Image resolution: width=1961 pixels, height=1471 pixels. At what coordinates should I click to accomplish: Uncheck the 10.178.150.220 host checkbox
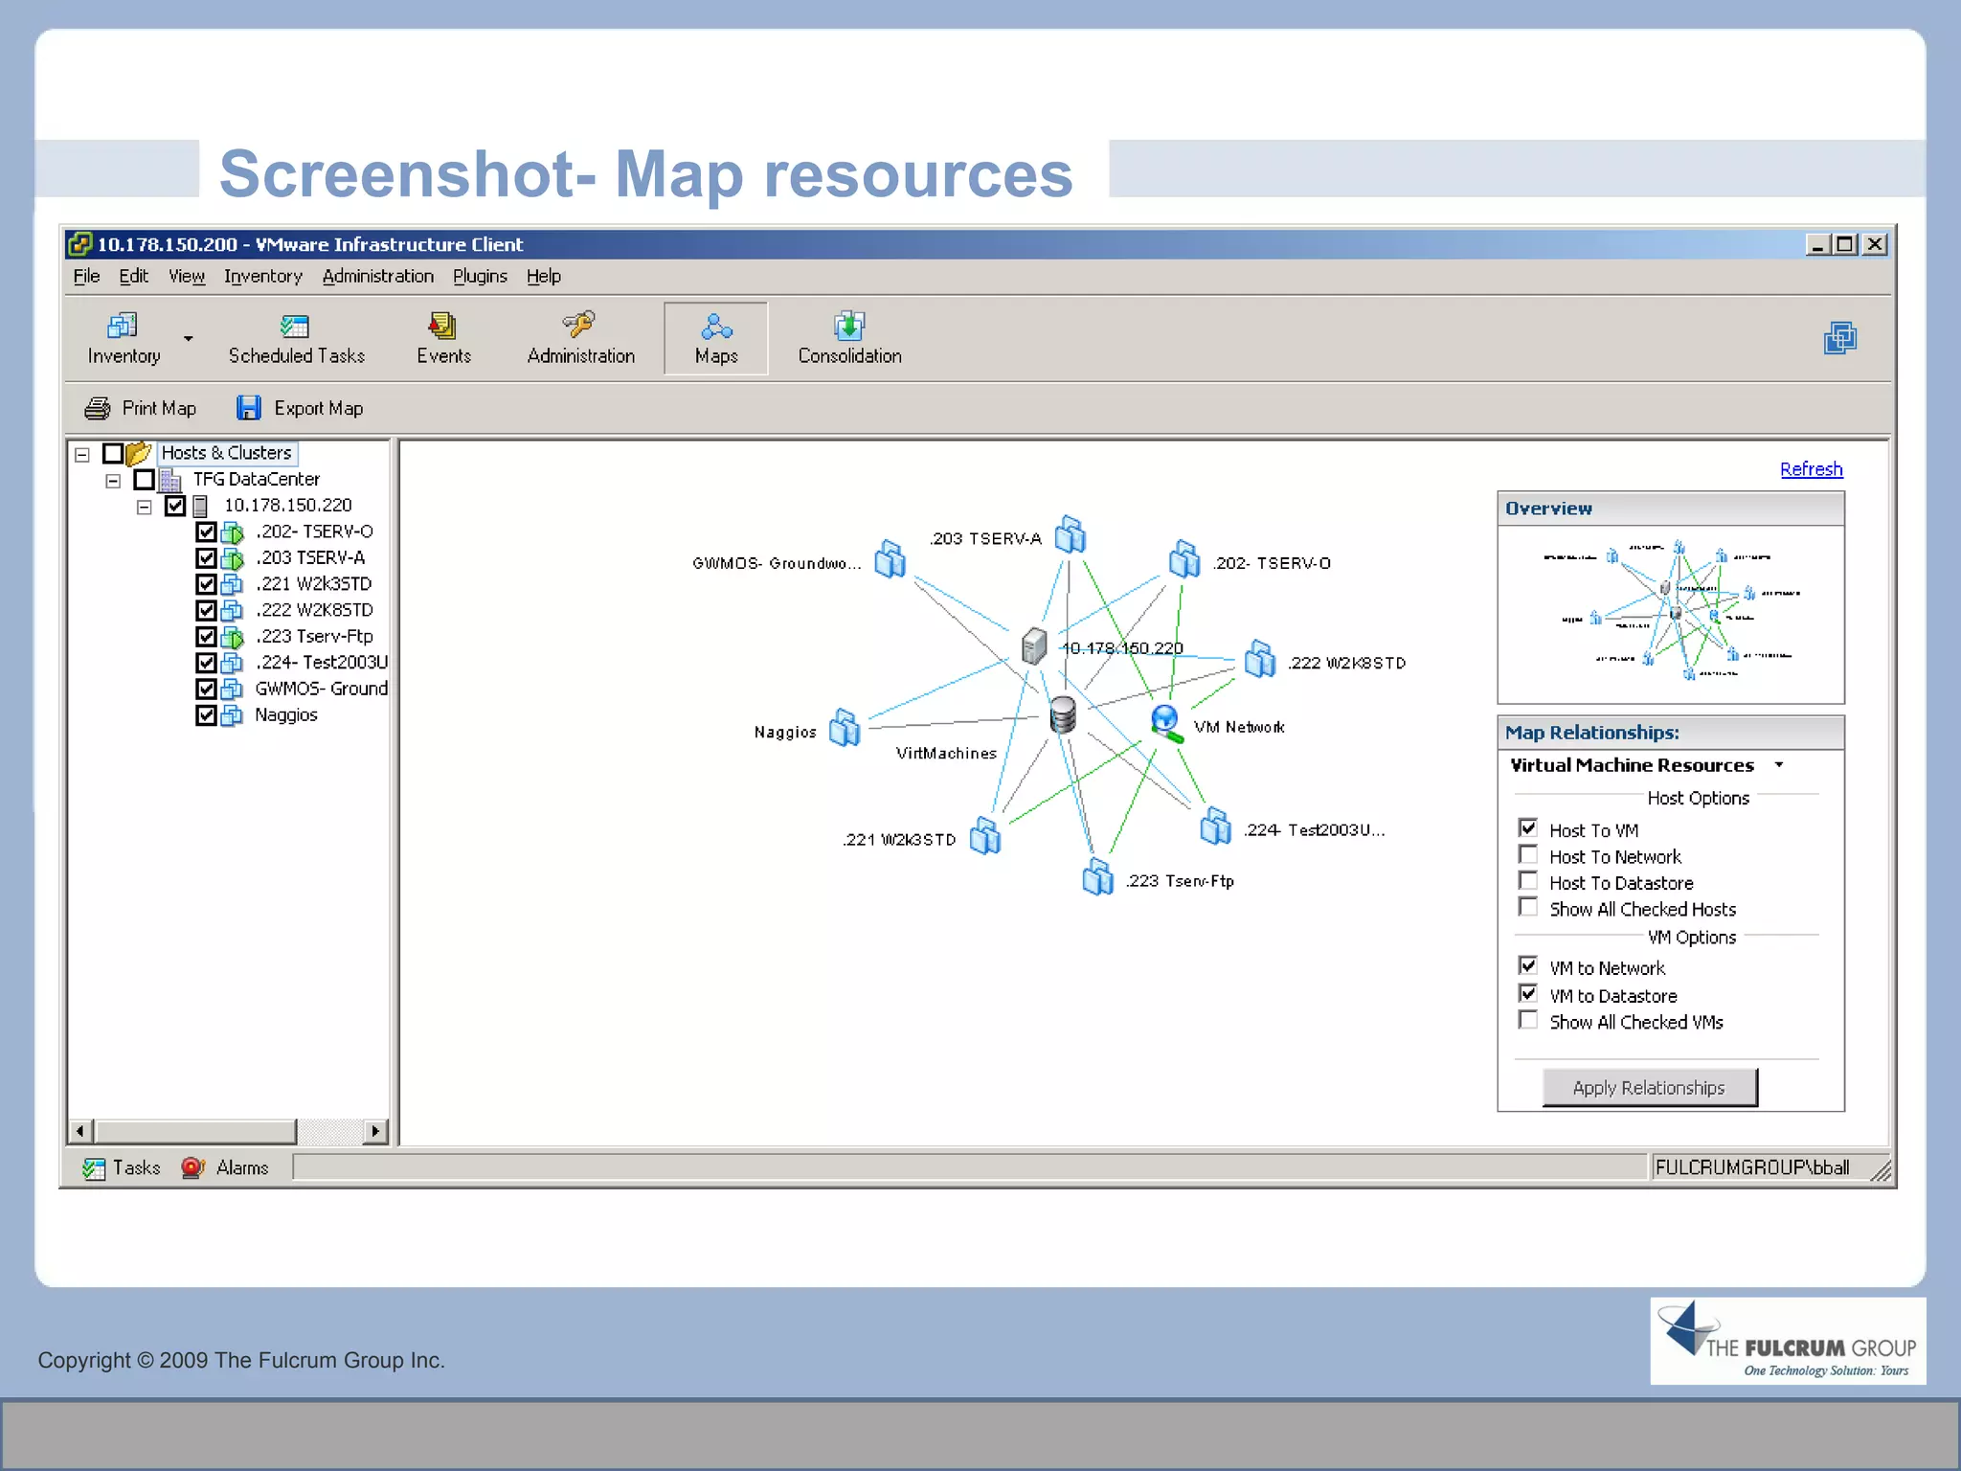click(x=175, y=506)
